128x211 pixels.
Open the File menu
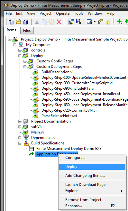[x=9, y=14]
